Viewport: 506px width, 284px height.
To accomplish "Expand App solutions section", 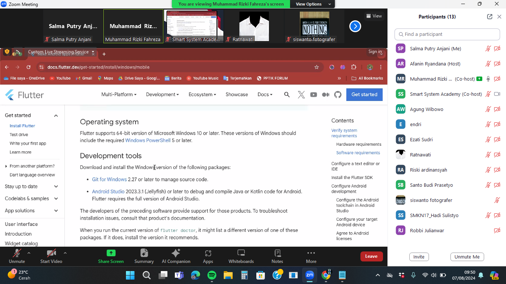I will click(56, 211).
